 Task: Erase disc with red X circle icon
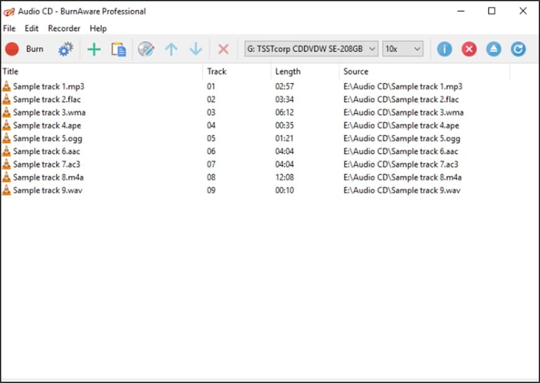469,49
